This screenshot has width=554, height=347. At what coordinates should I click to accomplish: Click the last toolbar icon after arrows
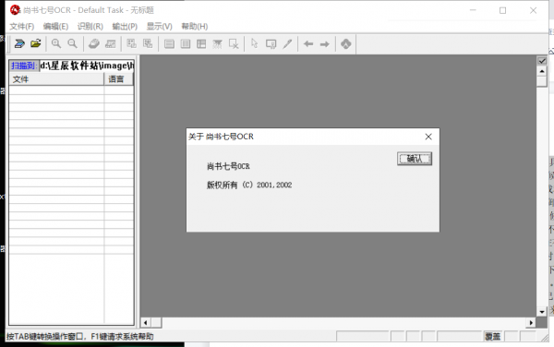click(346, 44)
